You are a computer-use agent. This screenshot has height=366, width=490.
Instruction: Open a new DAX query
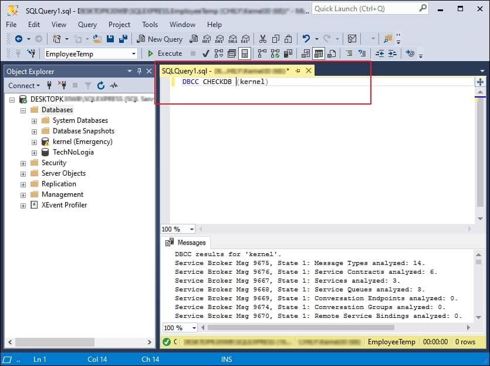(x=245, y=39)
